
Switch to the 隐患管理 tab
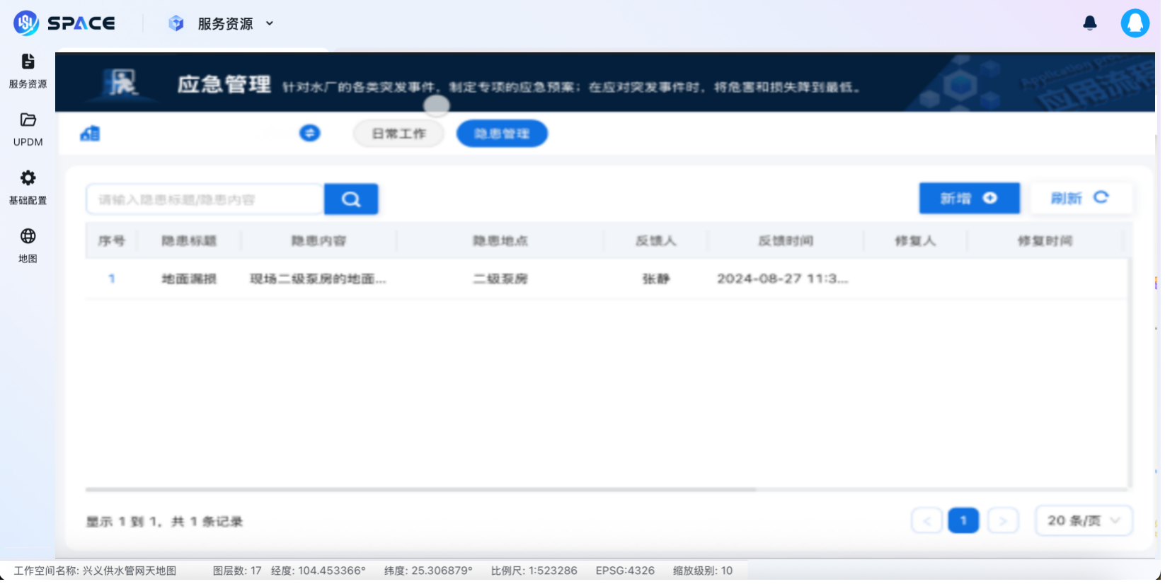502,134
